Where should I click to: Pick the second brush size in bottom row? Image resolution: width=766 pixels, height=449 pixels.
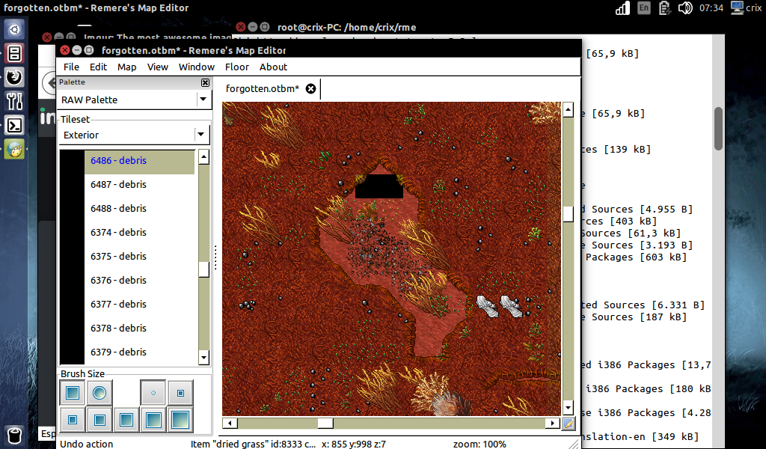99,420
